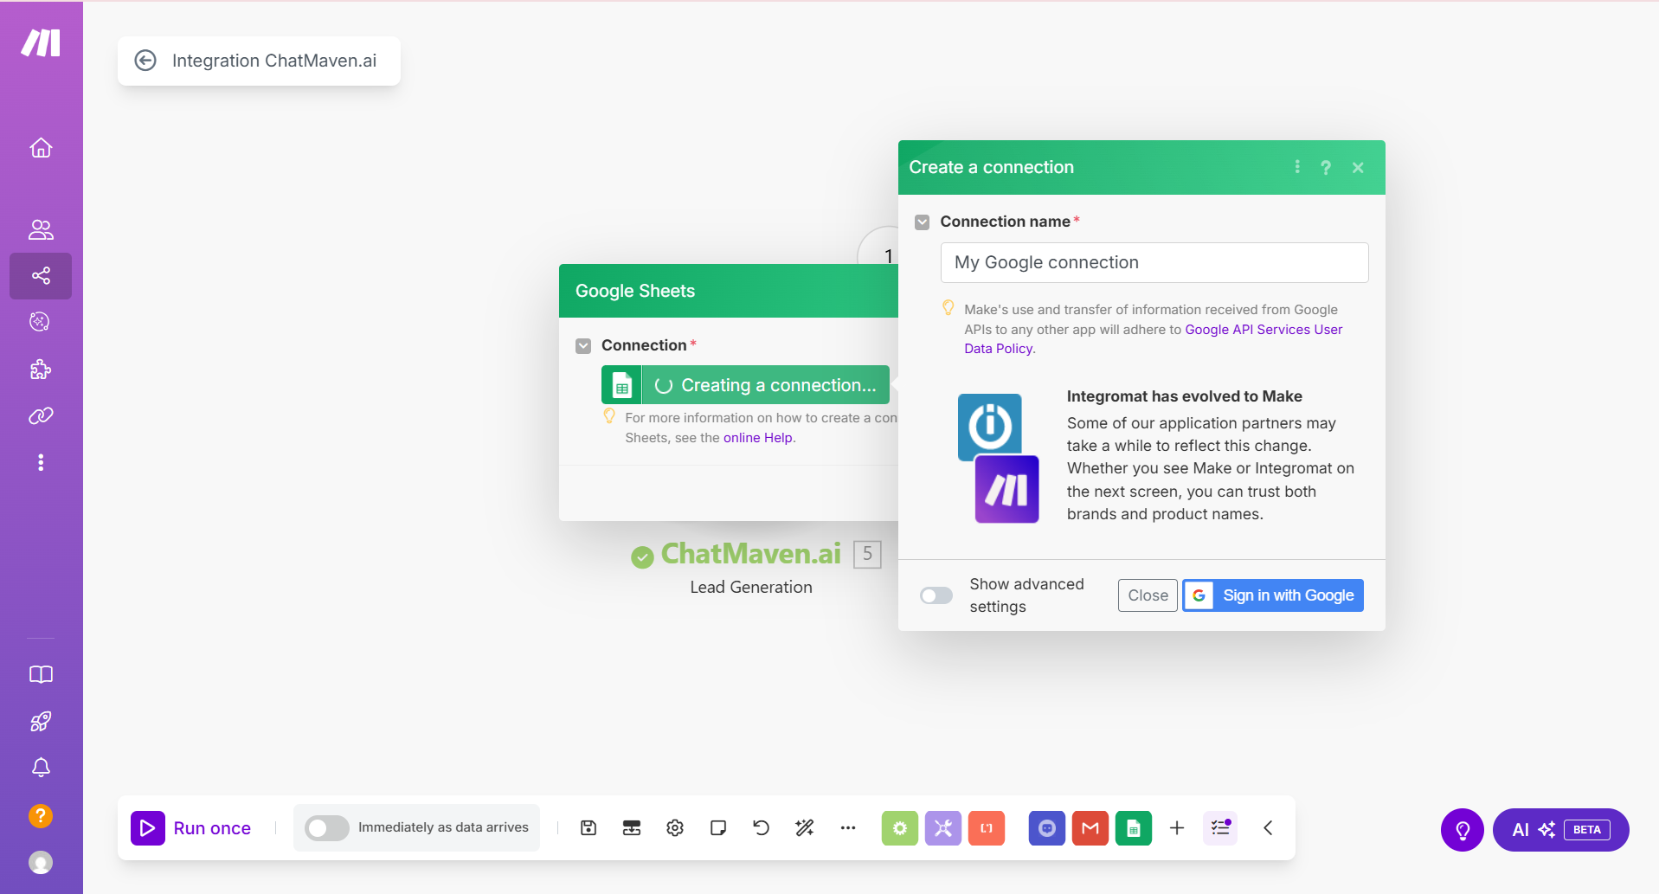Open notifications bell in sidebar
This screenshot has width=1659, height=894.
coord(41,768)
